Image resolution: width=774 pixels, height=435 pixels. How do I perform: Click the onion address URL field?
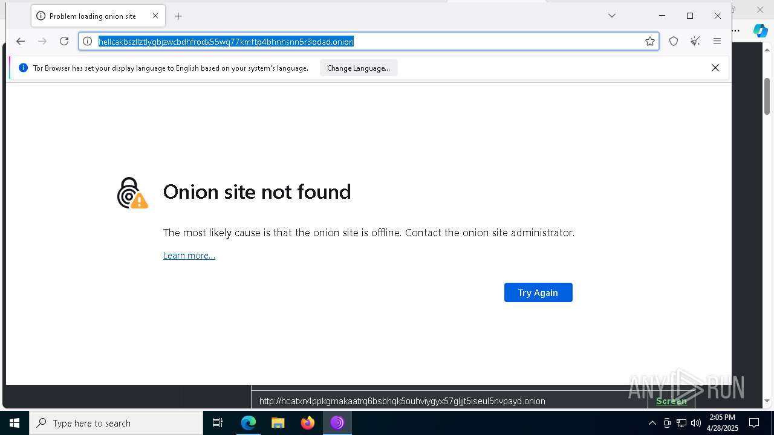[369, 41]
